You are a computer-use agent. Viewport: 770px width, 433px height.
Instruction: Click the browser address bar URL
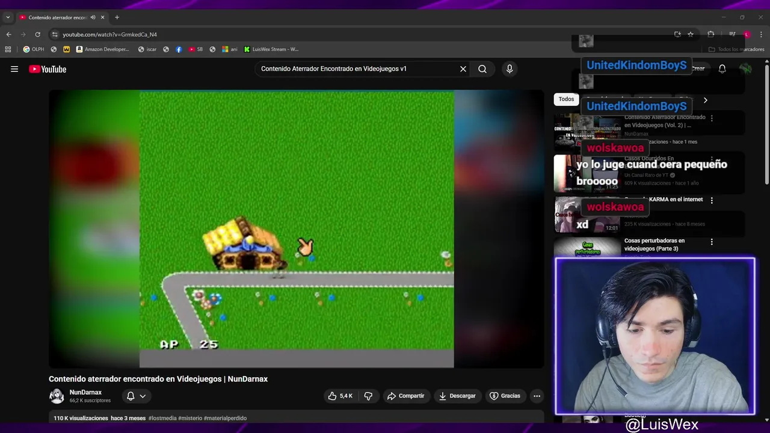tap(109, 35)
